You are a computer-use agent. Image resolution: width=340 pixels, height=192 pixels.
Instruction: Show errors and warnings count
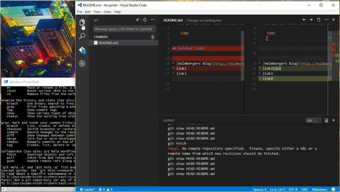click(x=105, y=189)
